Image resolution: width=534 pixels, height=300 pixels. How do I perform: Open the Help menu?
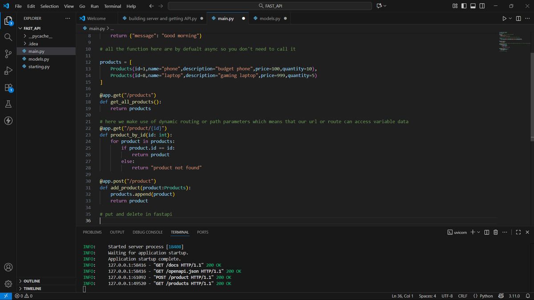[131, 6]
